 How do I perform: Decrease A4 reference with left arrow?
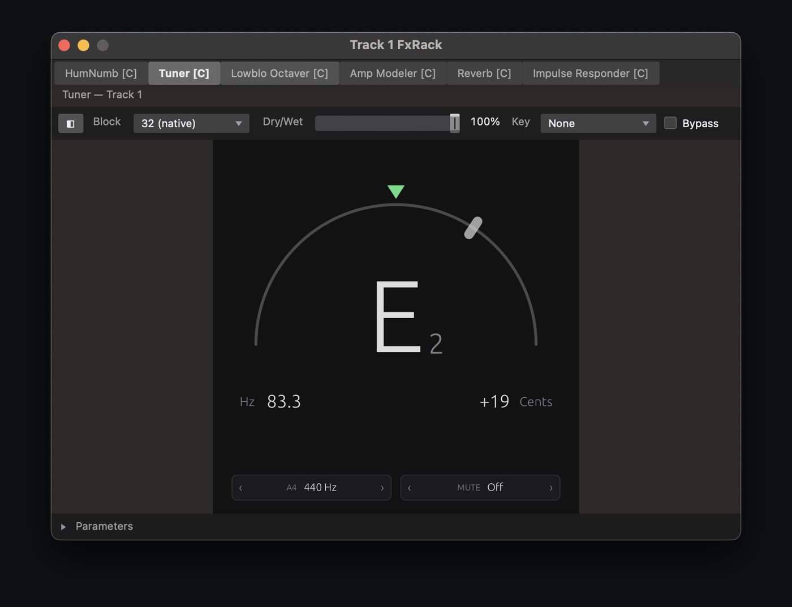point(241,488)
